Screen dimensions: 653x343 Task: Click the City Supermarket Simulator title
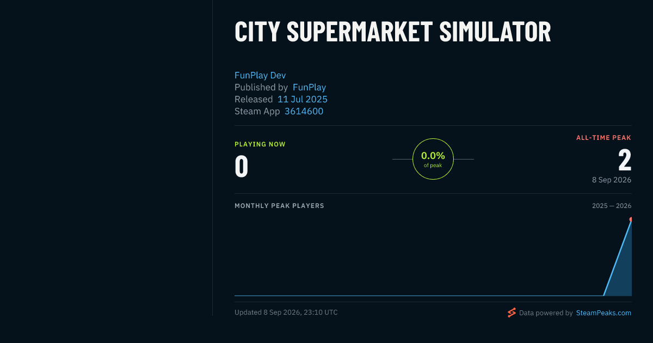[393, 32]
